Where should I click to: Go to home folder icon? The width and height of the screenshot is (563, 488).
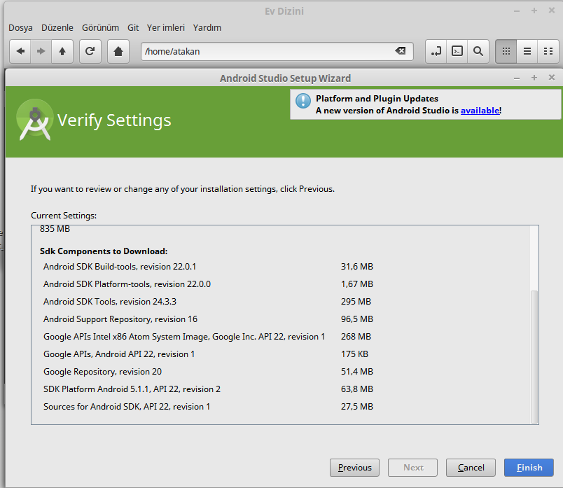tap(118, 51)
